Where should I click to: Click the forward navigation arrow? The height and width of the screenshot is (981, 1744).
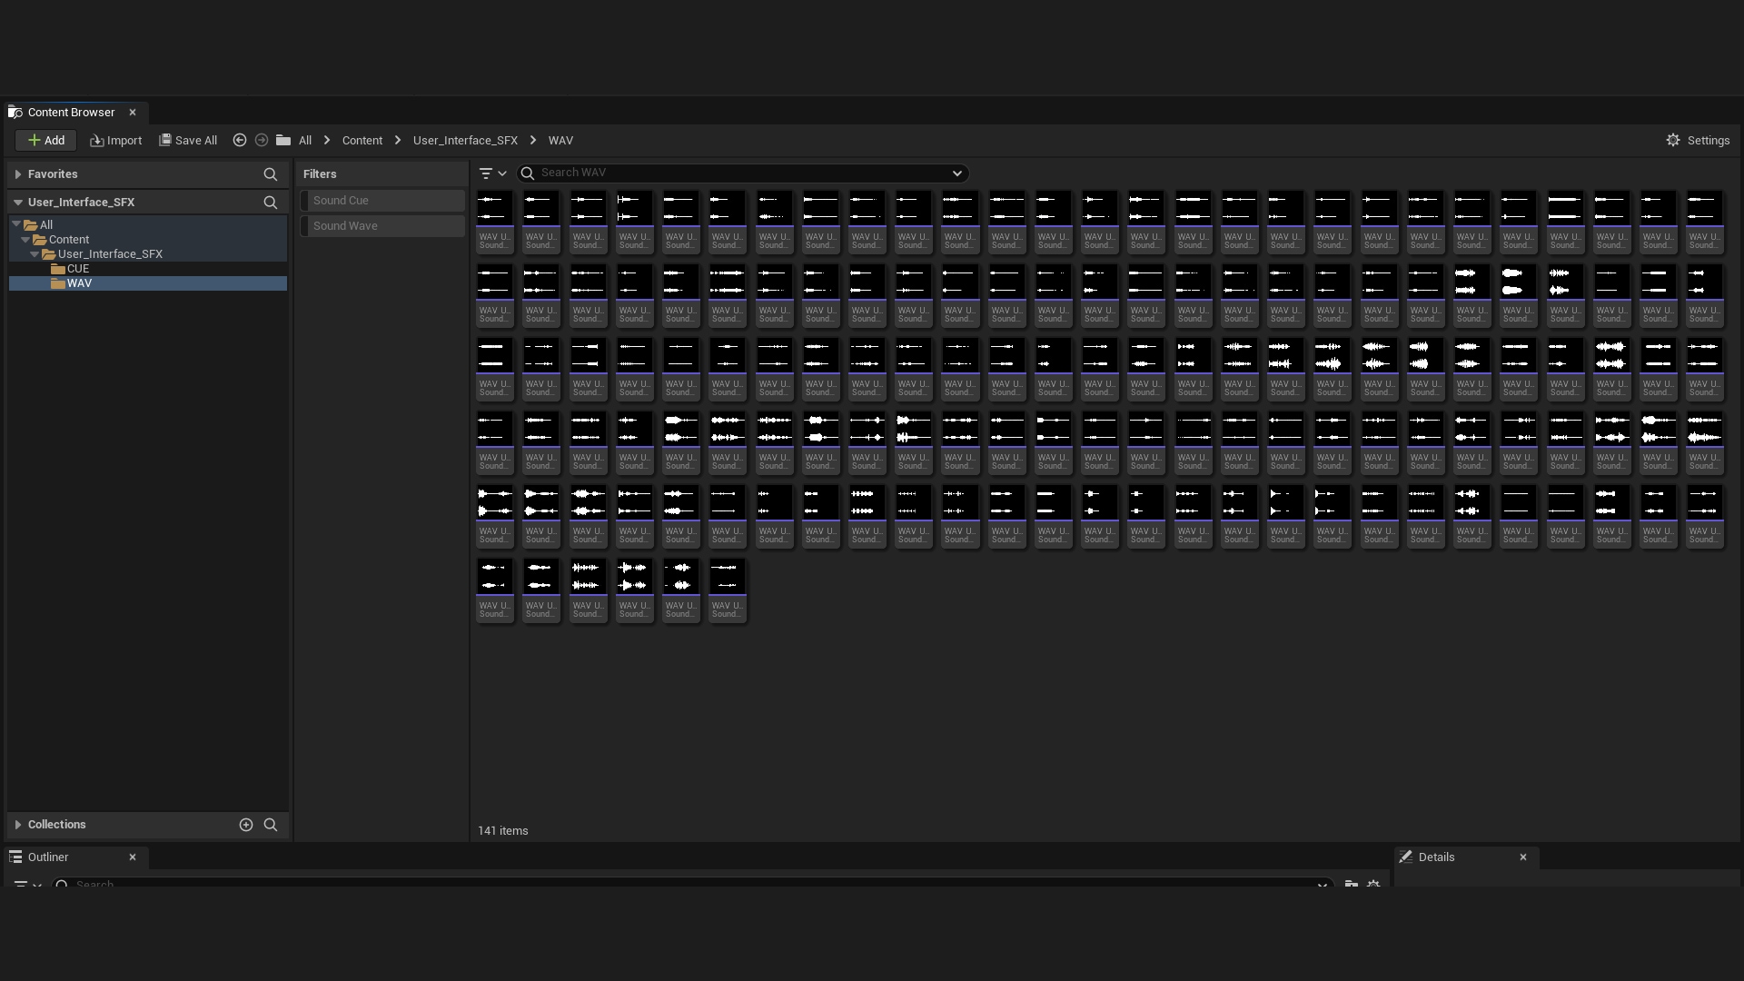point(261,140)
